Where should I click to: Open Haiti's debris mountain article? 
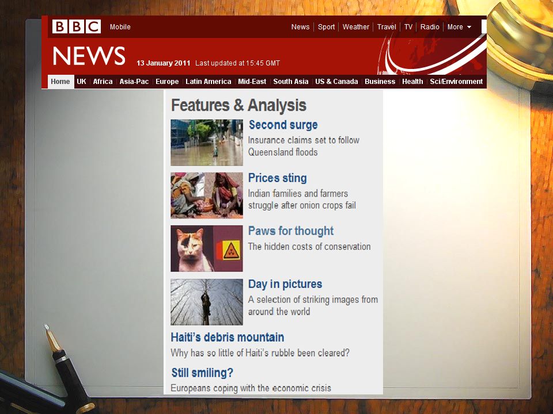(228, 338)
